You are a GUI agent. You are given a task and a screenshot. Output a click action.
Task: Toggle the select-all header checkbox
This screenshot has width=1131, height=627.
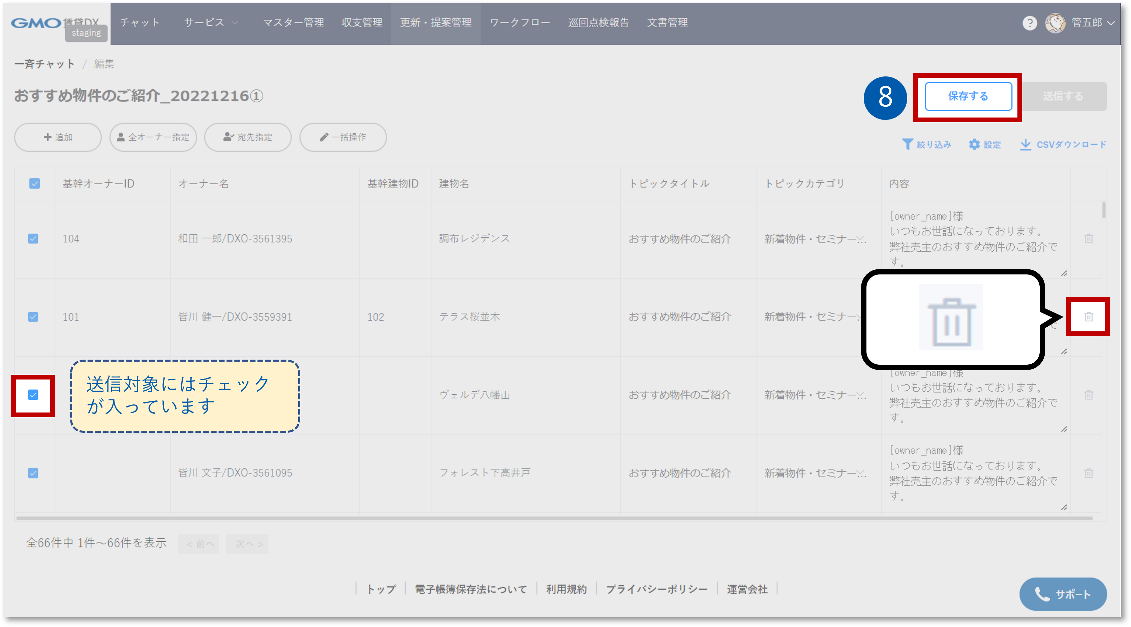point(34,184)
